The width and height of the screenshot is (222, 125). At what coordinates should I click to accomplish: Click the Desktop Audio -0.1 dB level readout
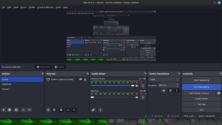click(142, 79)
